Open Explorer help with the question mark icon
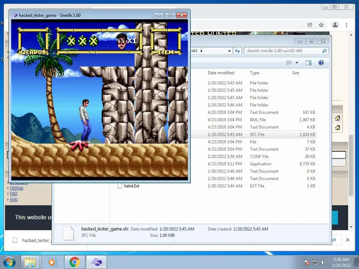 click(x=321, y=63)
